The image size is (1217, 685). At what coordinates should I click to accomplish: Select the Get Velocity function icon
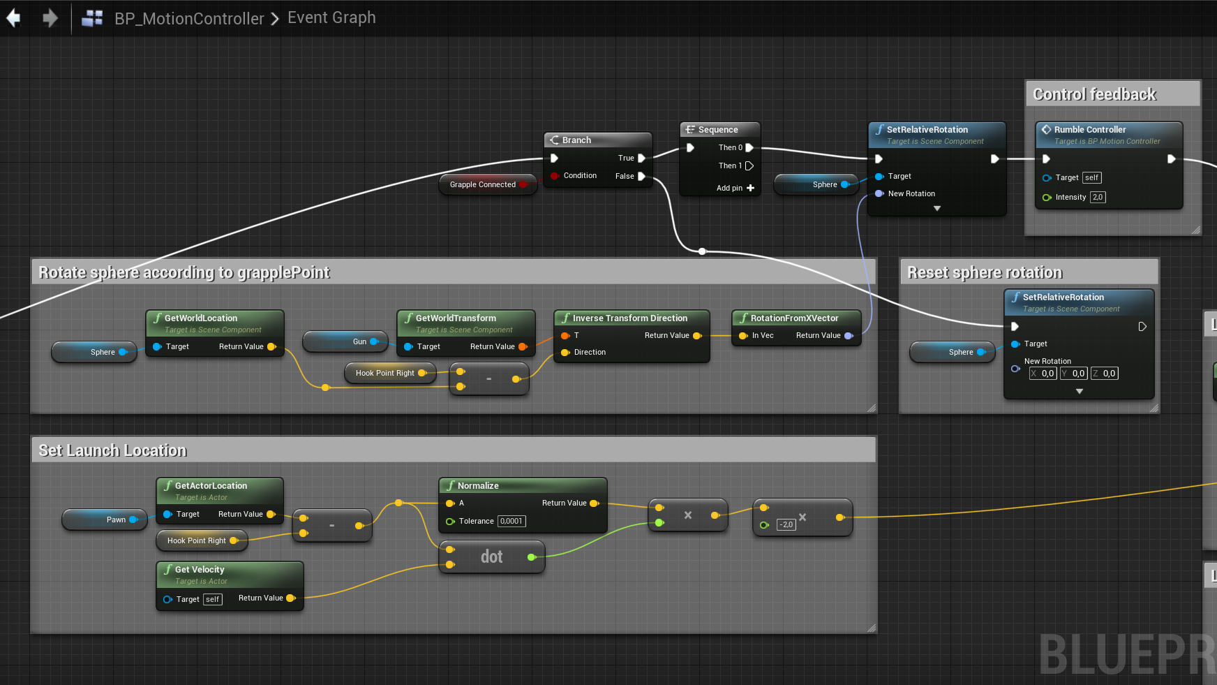tap(168, 569)
